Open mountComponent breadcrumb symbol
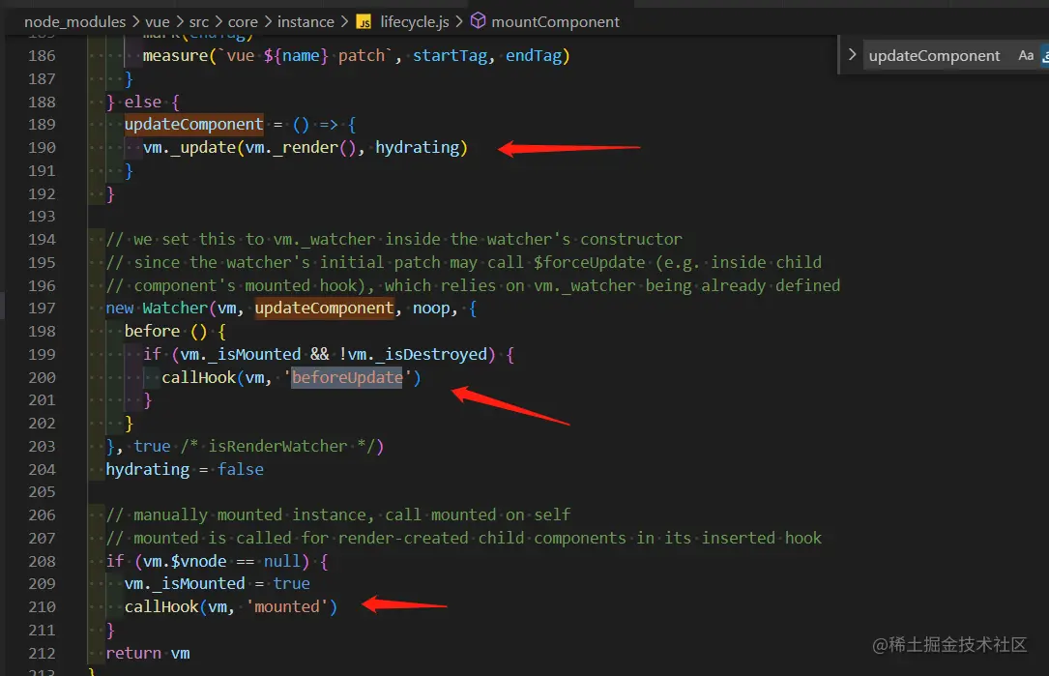Viewport: 1049px width, 676px height. coord(555,22)
